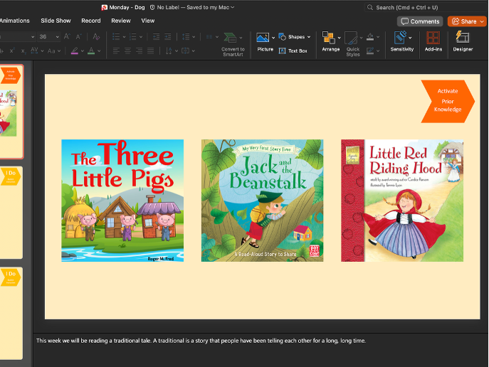Switch to the Slide Show tab
This screenshot has height=367, width=489.
pos(56,21)
